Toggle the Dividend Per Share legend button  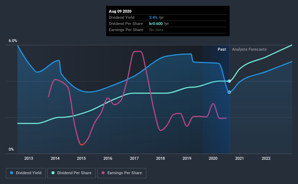click(x=72, y=173)
